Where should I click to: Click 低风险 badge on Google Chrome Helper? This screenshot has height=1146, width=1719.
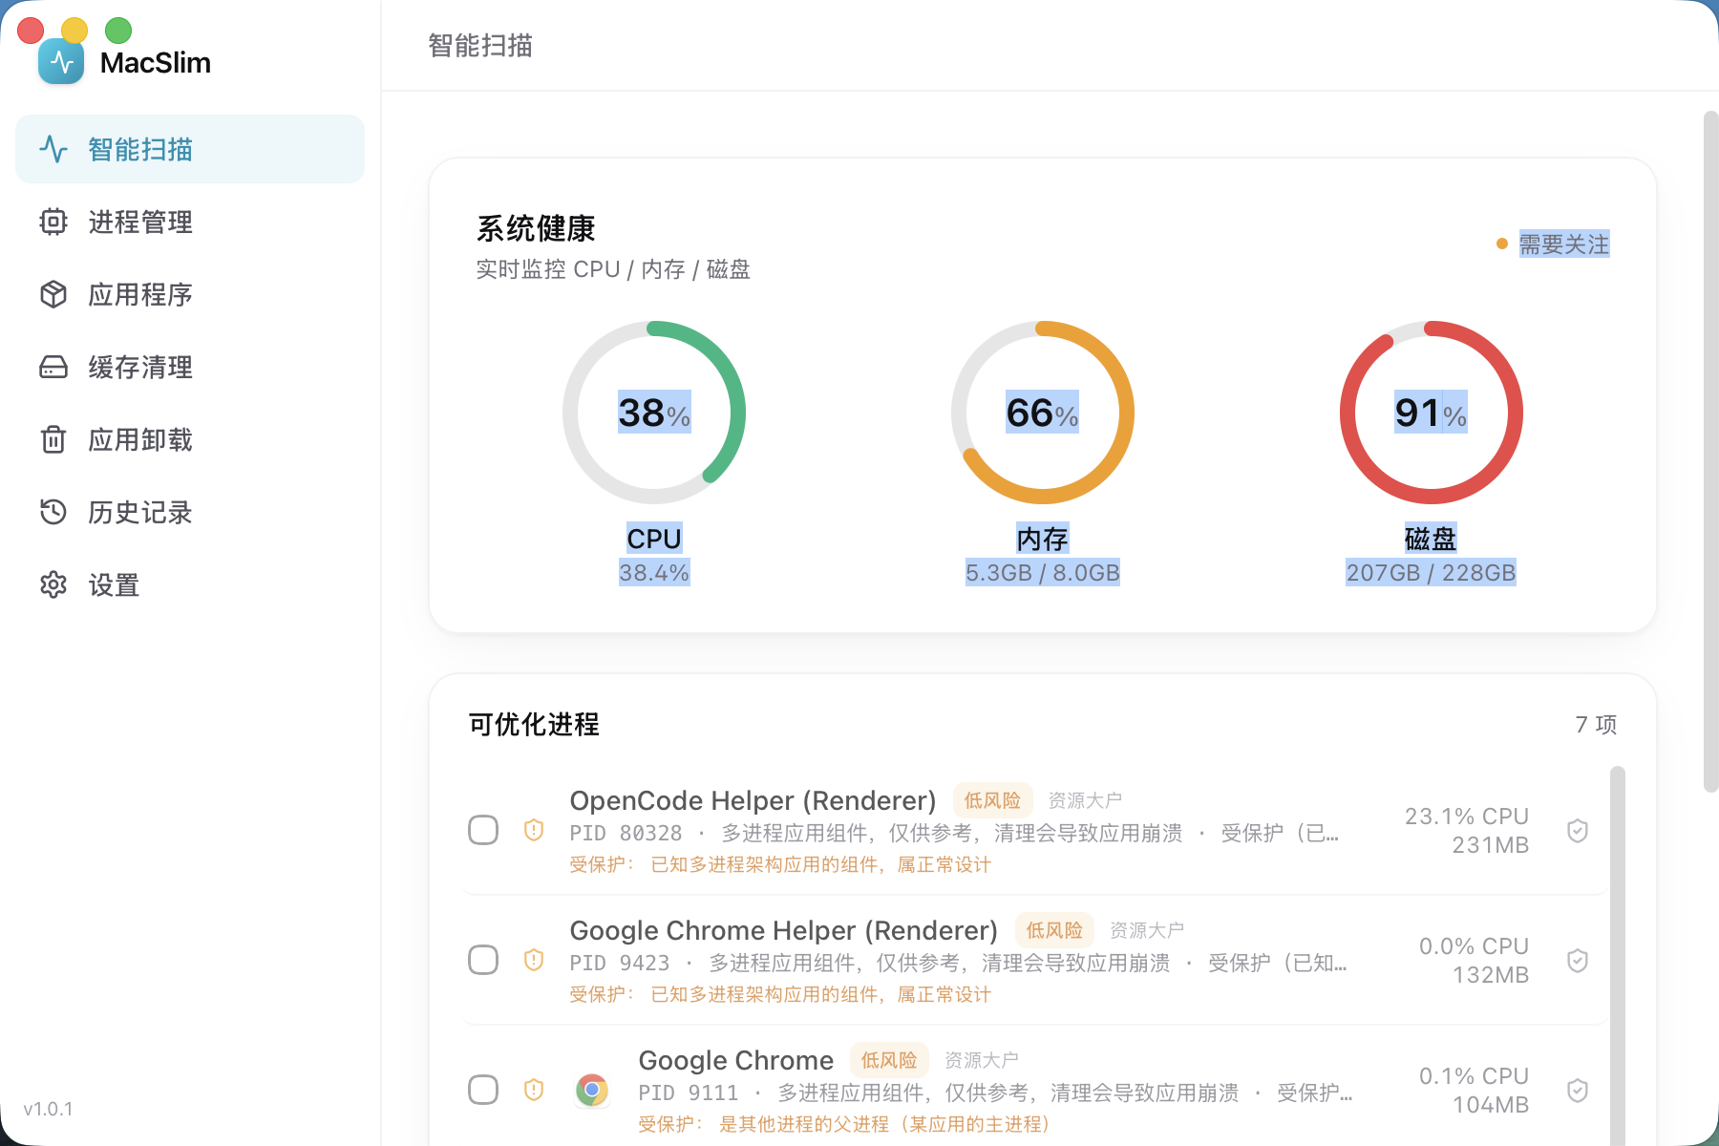click(x=1054, y=930)
